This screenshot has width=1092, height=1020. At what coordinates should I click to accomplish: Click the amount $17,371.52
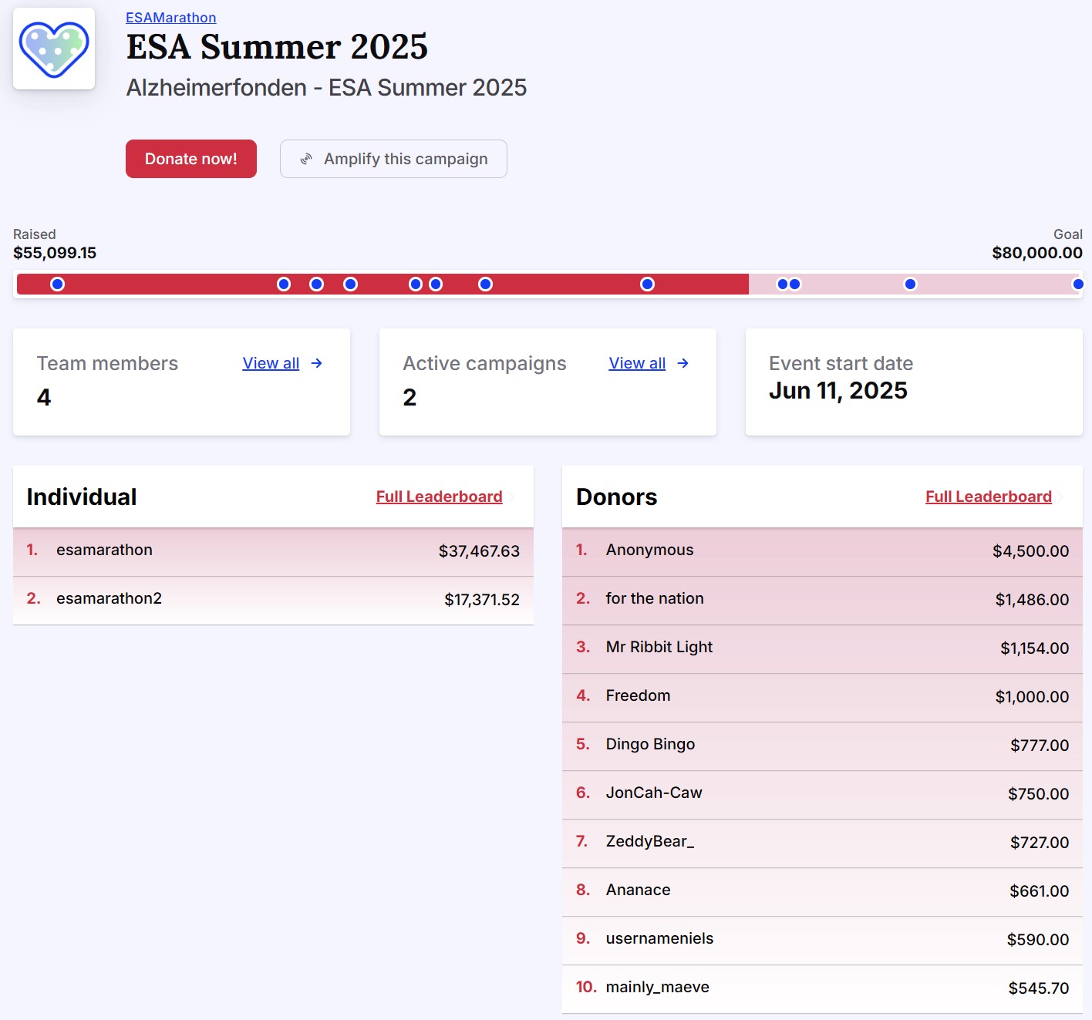point(482,600)
